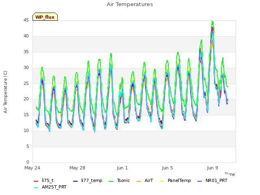The height and width of the screenshot is (195, 260).
Task: Click the 20 y-axis tick label
Action: click(x=26, y=99)
